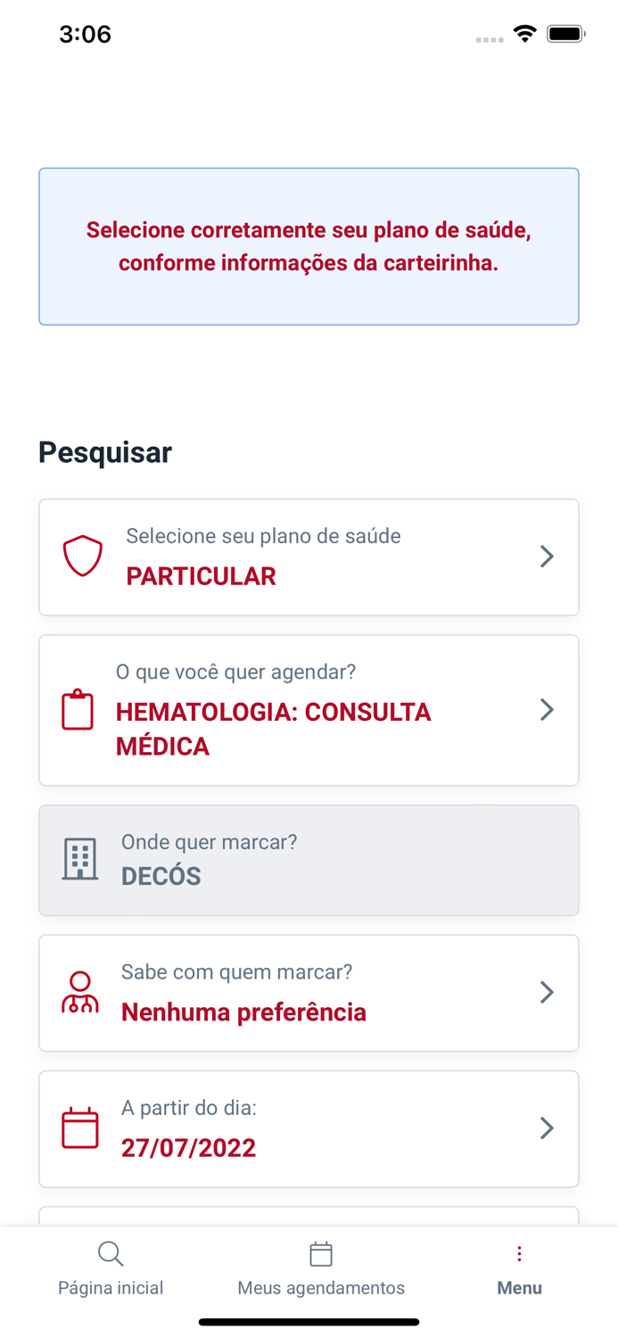The height and width of the screenshot is (1338, 618).
Task: Switch to the Meus agendamentos tab
Action: [x=321, y=1267]
